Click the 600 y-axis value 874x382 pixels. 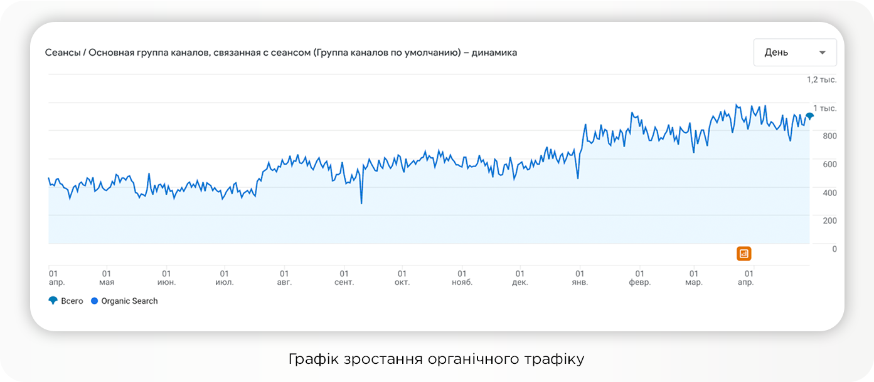point(829,164)
